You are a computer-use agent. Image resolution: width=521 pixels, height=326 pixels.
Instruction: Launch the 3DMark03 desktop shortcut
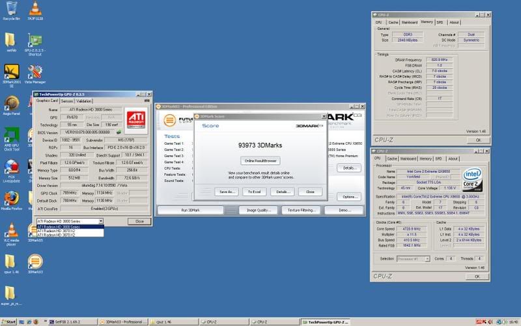35,263
